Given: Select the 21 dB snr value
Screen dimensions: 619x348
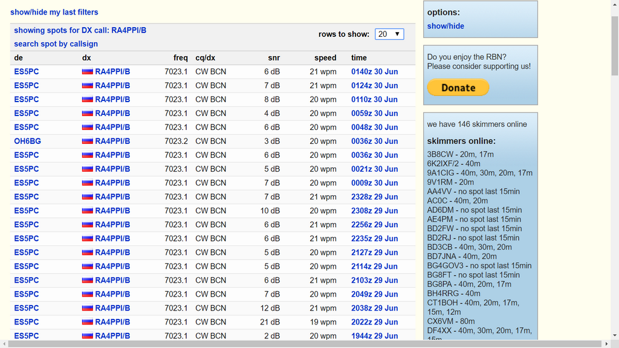Looking at the screenshot, I should pyautogui.click(x=270, y=322).
